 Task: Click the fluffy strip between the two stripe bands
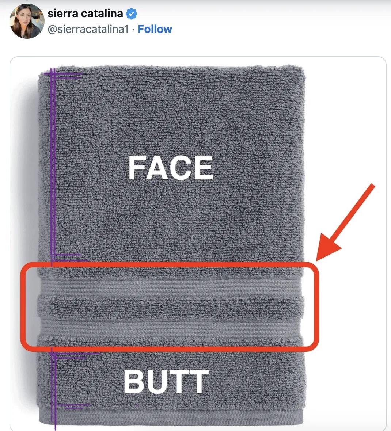[x=170, y=307]
